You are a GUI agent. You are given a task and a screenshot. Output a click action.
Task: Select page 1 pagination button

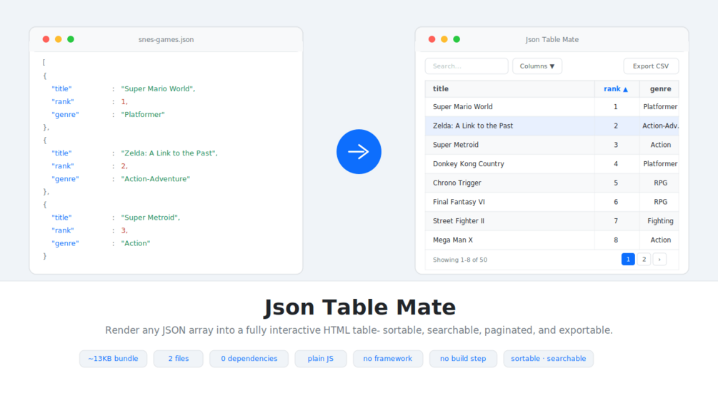[628, 260]
